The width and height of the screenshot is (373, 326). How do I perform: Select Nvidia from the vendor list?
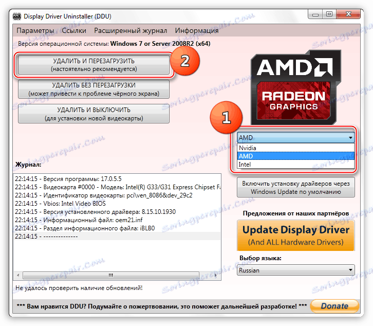(x=296, y=148)
